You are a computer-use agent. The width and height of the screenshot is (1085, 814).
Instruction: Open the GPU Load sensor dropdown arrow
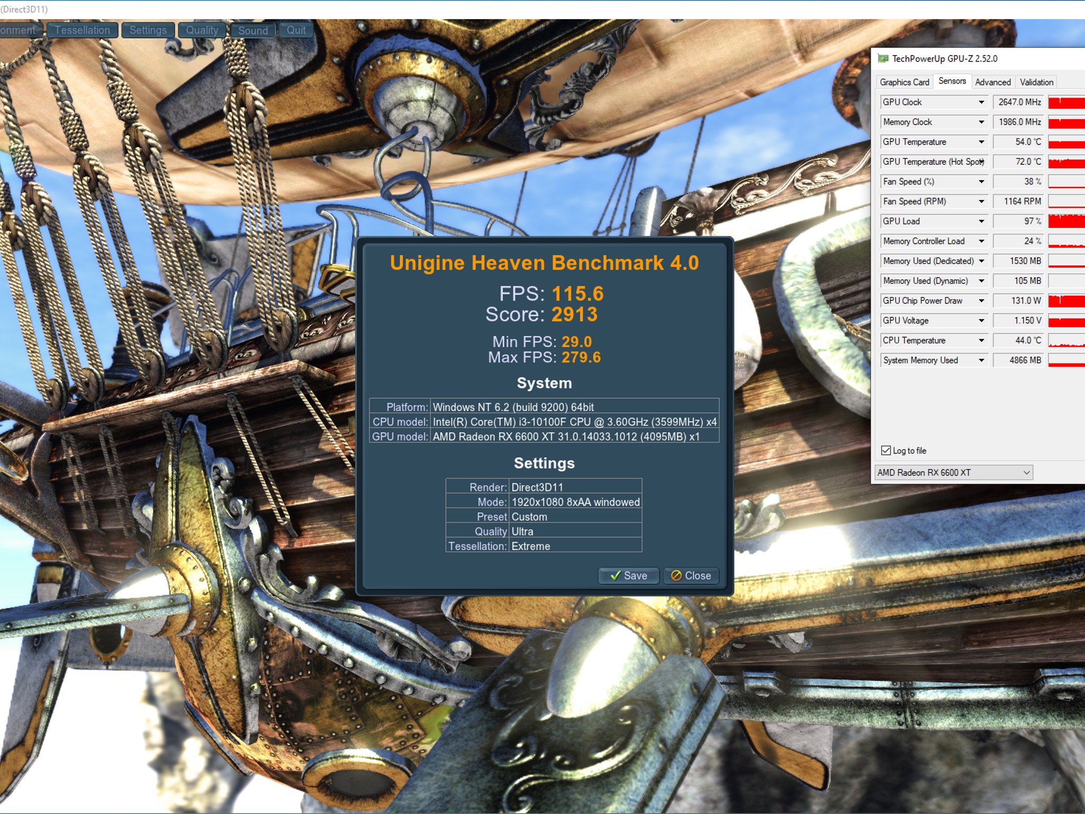(981, 221)
